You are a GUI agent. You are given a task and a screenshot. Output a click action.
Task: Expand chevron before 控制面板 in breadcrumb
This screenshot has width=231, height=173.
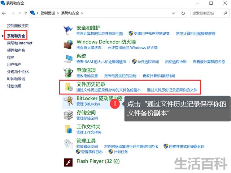pos(38,13)
